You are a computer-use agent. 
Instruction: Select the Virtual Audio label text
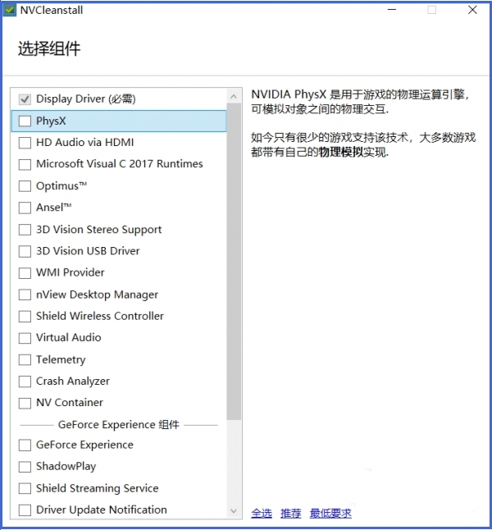(x=69, y=338)
